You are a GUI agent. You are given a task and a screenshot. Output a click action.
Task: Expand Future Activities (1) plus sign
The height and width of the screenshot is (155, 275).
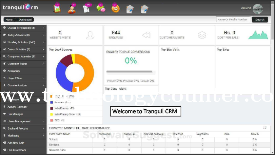44,49
